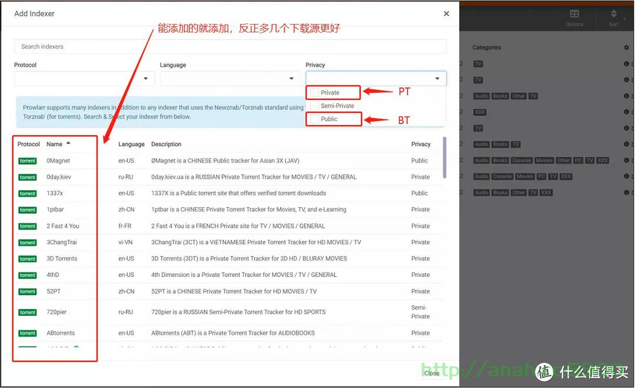Open the Protocol dropdown

(84, 79)
